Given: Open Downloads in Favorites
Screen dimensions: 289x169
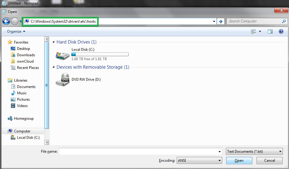Looking at the screenshot, I should (x=26, y=55).
